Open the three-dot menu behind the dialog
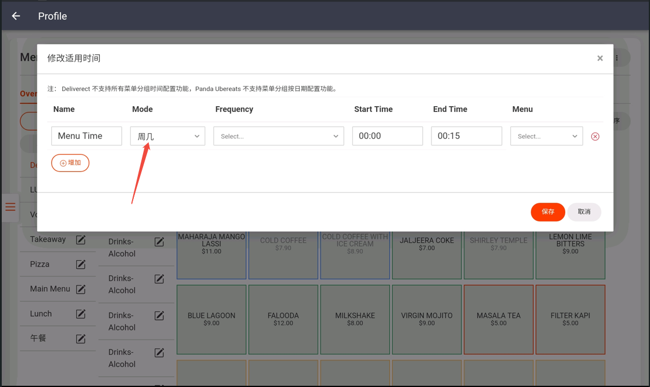 pos(617,58)
